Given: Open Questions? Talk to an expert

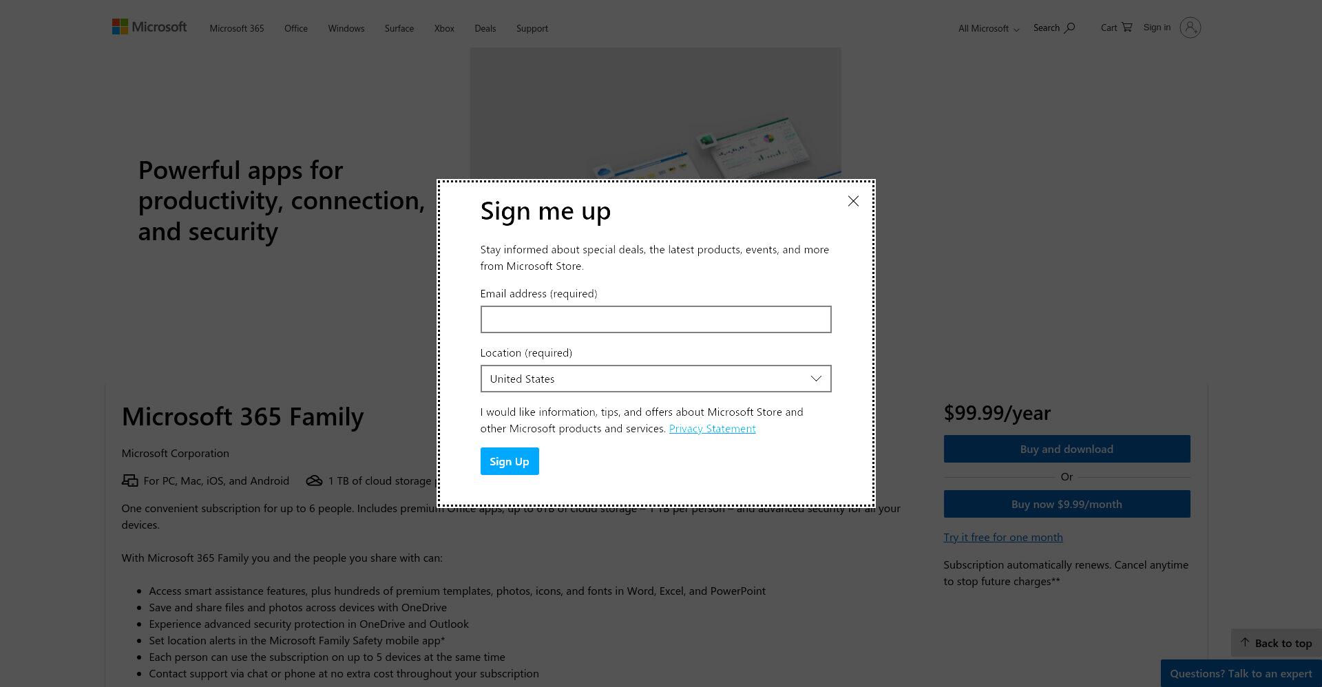Looking at the screenshot, I should [1241, 673].
